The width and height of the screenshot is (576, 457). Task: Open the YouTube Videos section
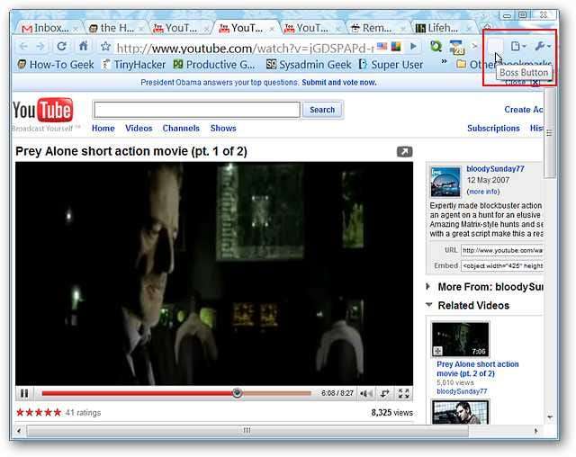click(x=139, y=128)
